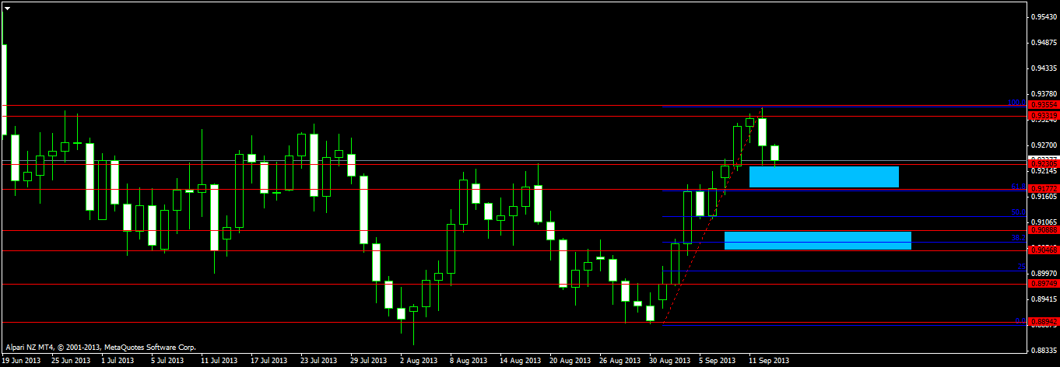1060x367 pixels.
Task: Click the 0.89415 price scale value
Action: 1044,299
